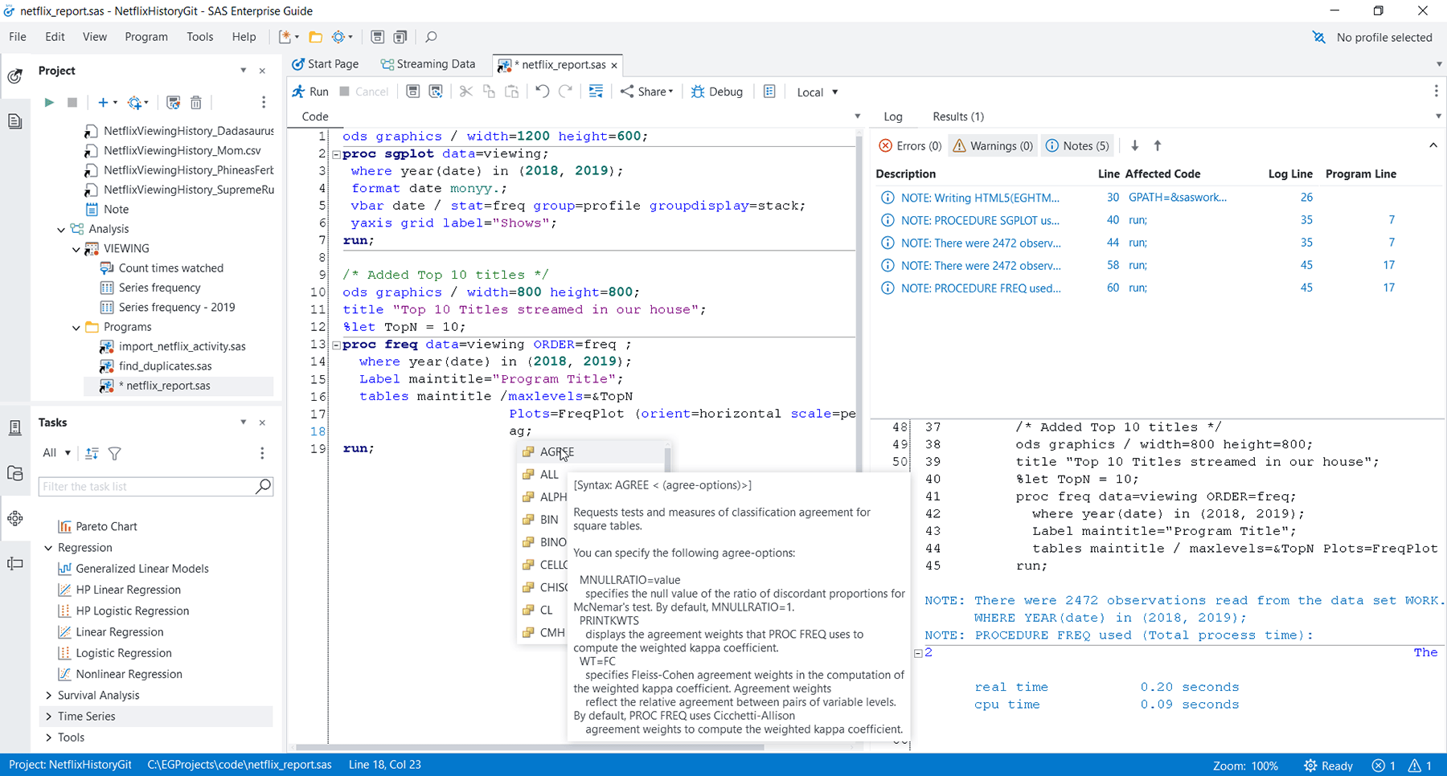Paste using the clipboard icon
This screenshot has height=776, width=1447.
pos(512,92)
